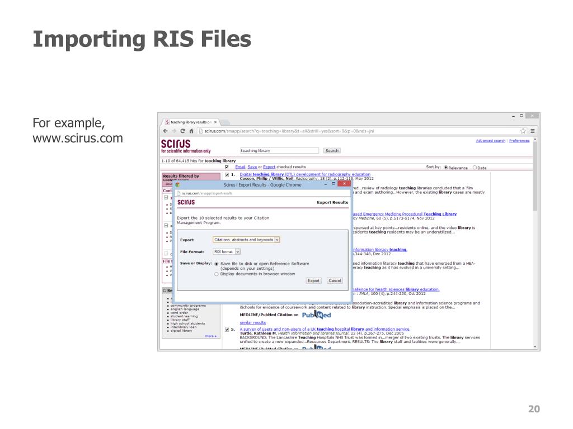This screenshot has height=429, width=573.
Task: Close the Export Results popup window
Action: (x=344, y=184)
